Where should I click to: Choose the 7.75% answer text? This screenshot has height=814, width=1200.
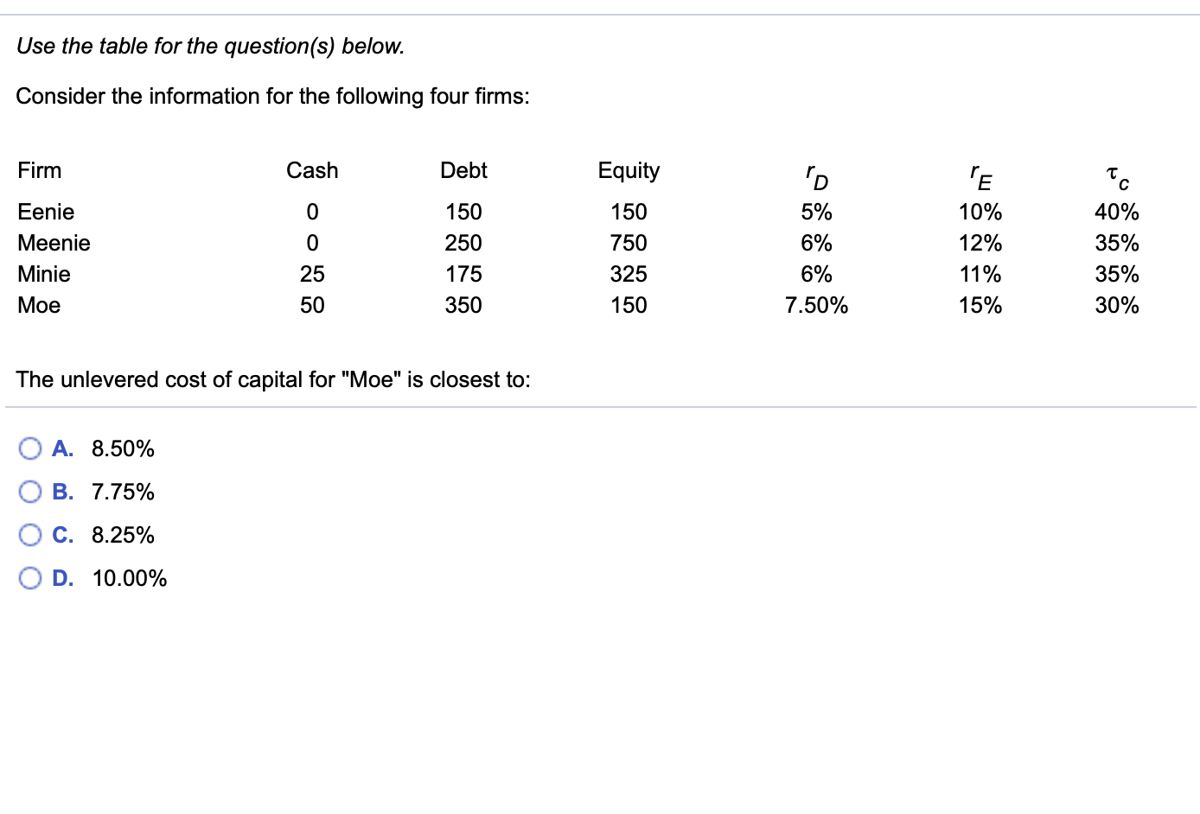[x=123, y=492]
